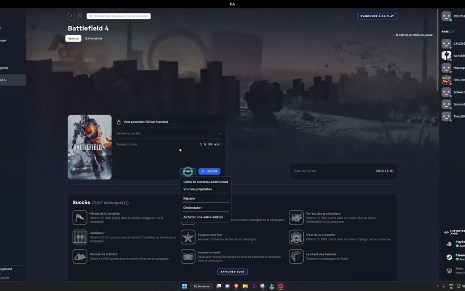Open File Explorer from the taskbar
Screen dimensions: 465x291
(245, 286)
